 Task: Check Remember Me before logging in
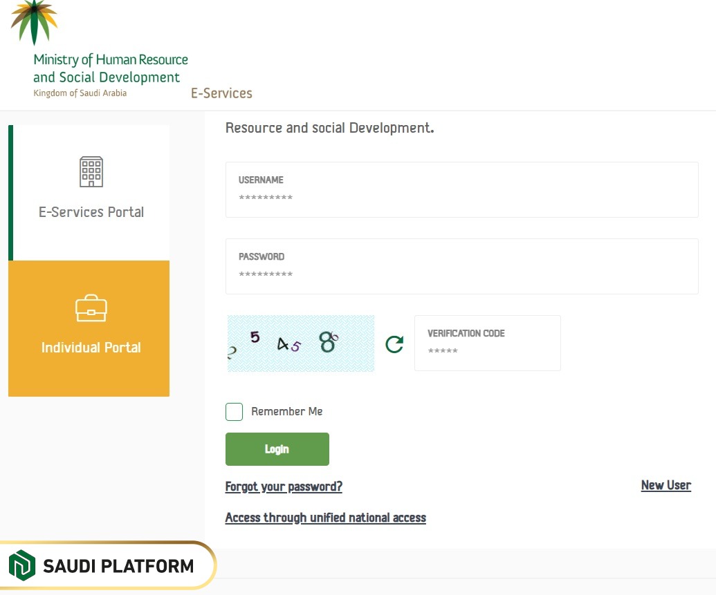tap(234, 411)
